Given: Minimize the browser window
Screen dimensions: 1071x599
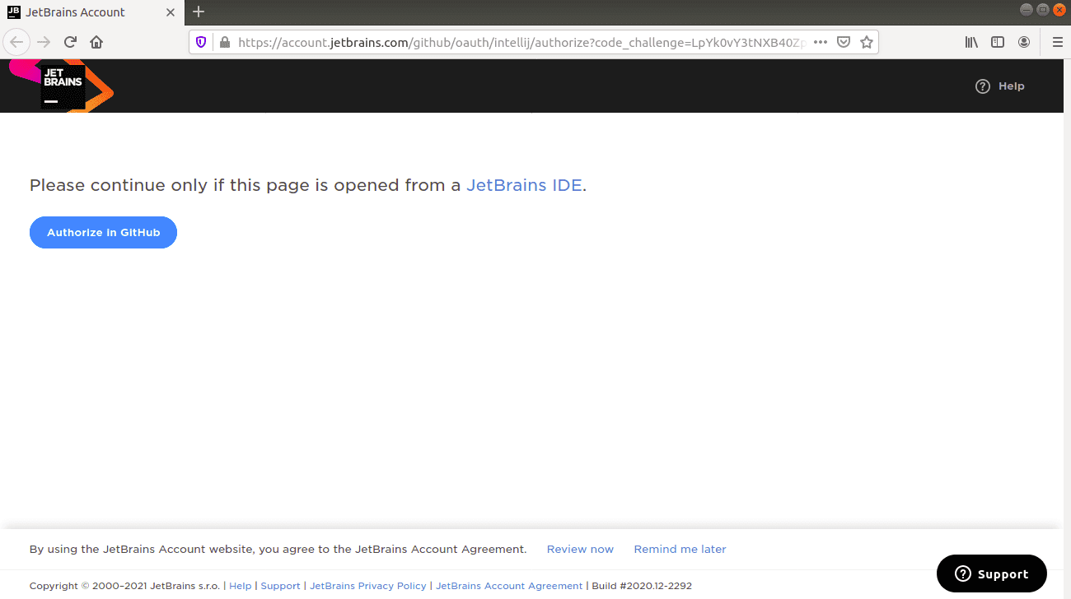Looking at the screenshot, I should 1027,10.
